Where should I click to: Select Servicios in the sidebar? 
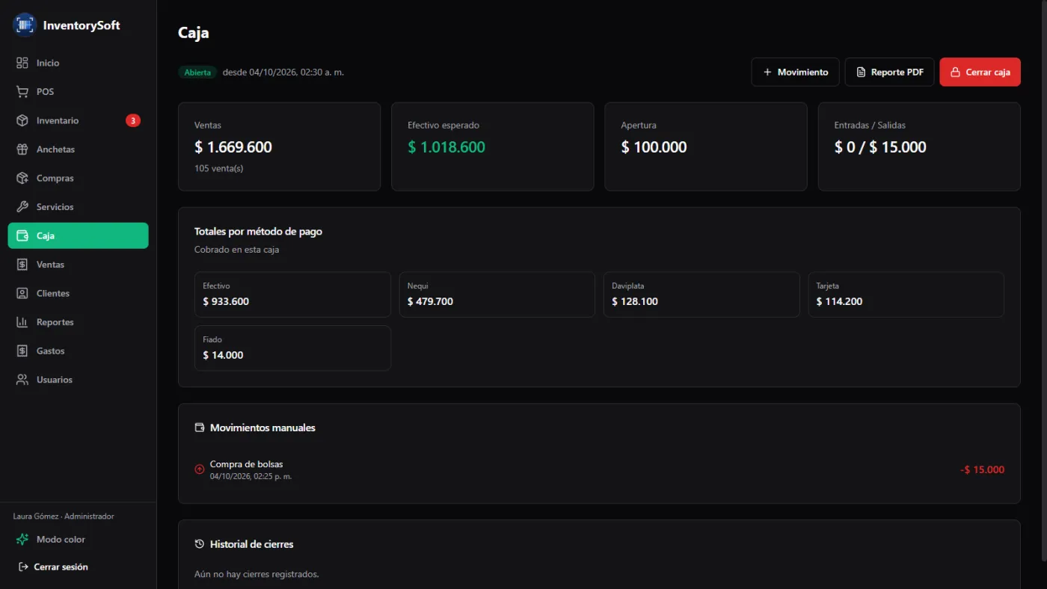pos(79,207)
